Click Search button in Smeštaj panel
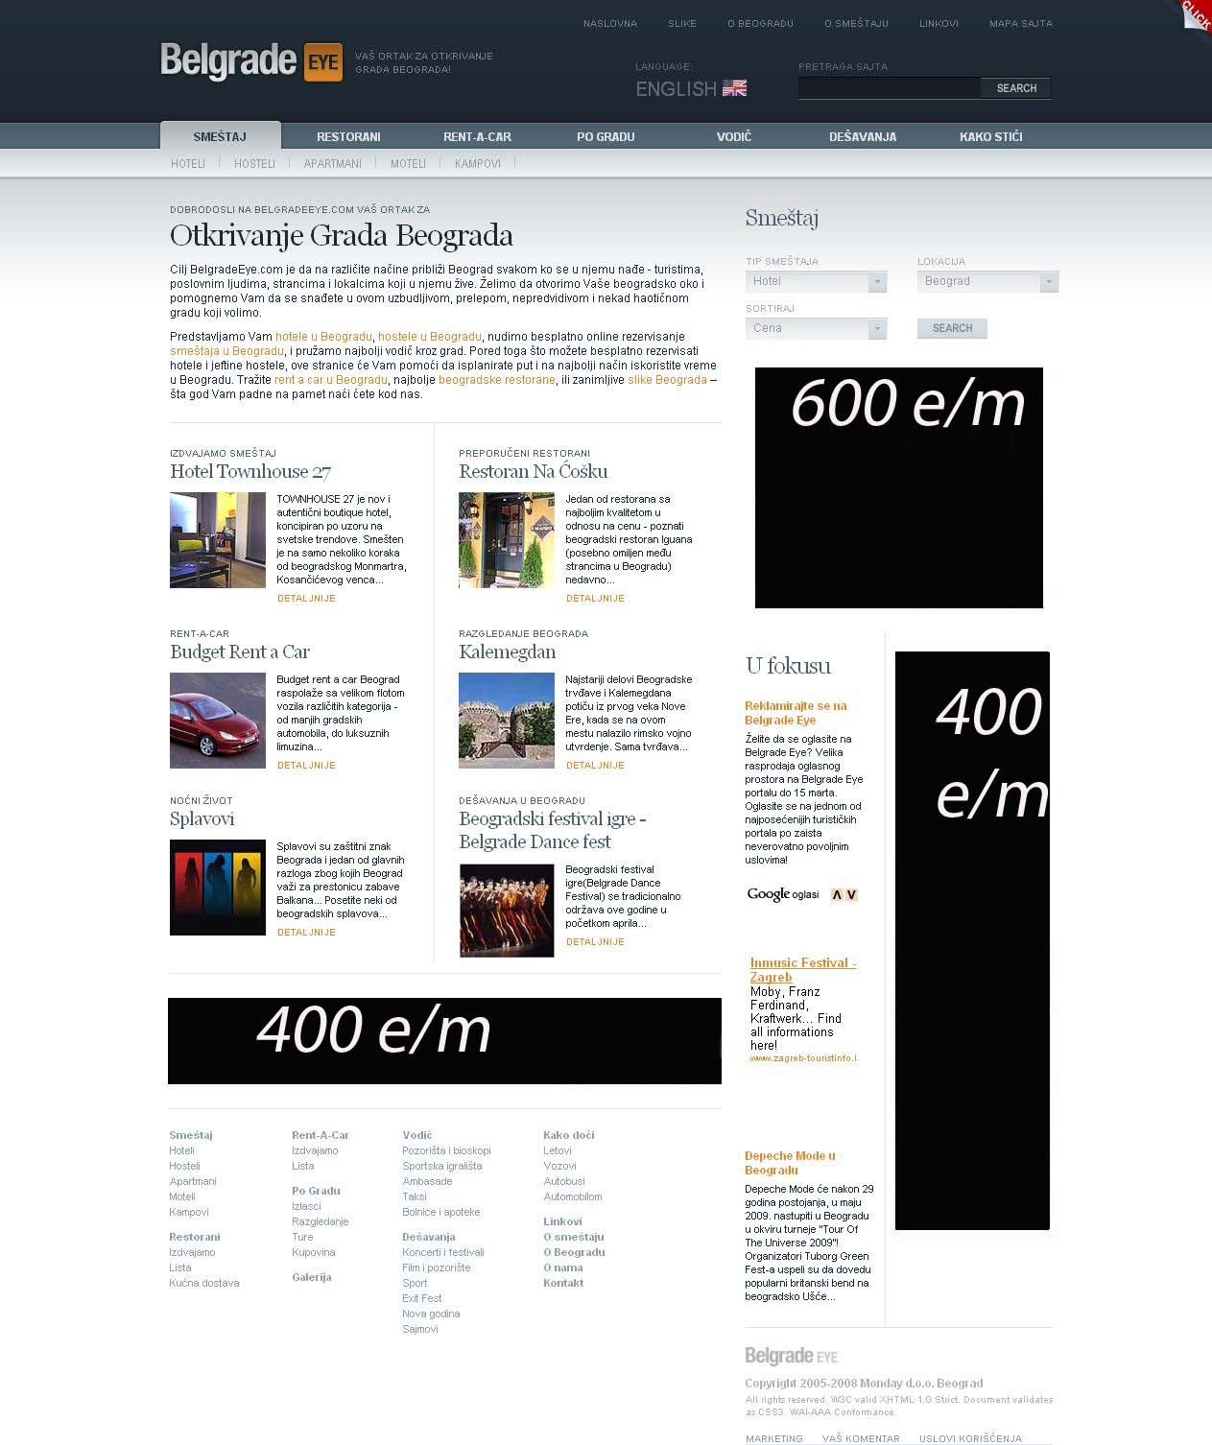This screenshot has width=1212, height=1445. coord(952,328)
